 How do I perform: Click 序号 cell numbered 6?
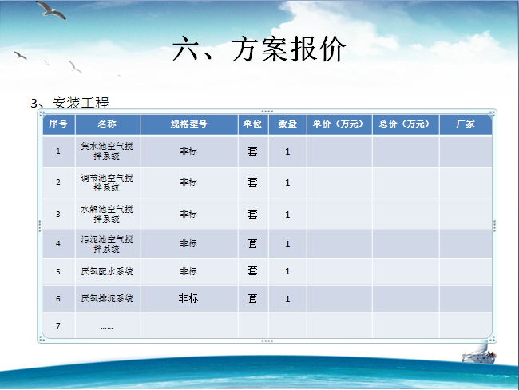point(58,299)
